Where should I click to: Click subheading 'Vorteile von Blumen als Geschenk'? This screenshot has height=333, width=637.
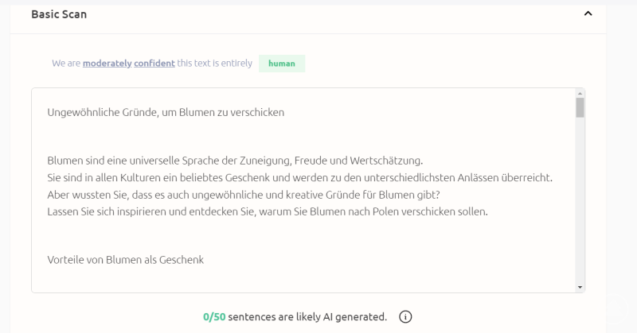click(x=125, y=259)
